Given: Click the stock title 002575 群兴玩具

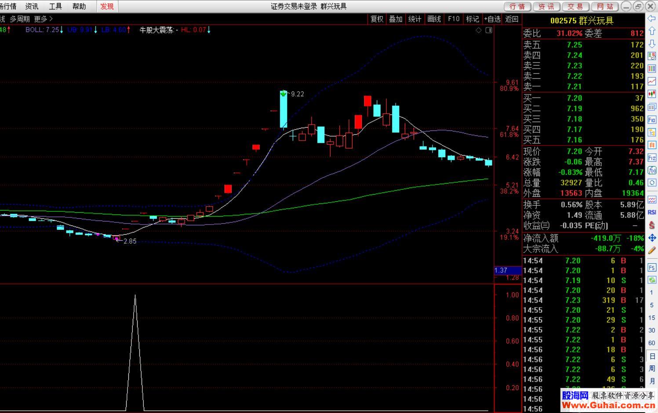Looking at the screenshot, I should pyautogui.click(x=582, y=21).
